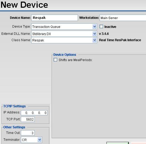This screenshot has width=146, height=144.
Task: Select the TCP Port field
Action: coord(28,119)
